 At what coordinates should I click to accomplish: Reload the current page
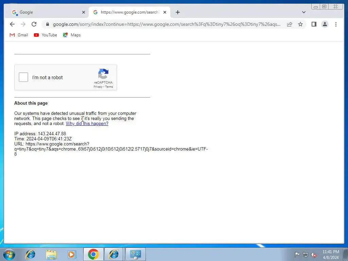34,24
